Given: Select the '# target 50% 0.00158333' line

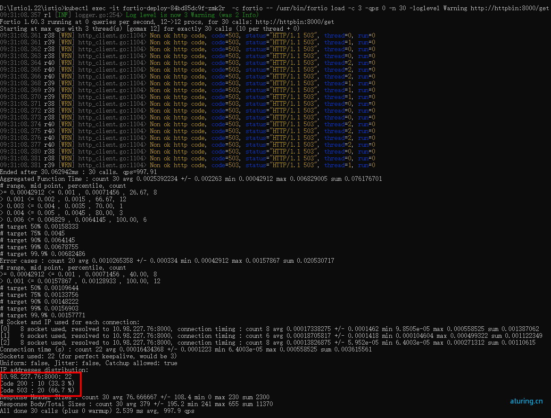Looking at the screenshot, I should pyautogui.click(x=39, y=226).
